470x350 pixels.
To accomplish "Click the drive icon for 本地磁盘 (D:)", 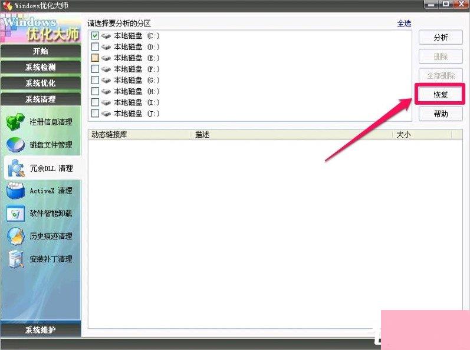I will point(106,47).
